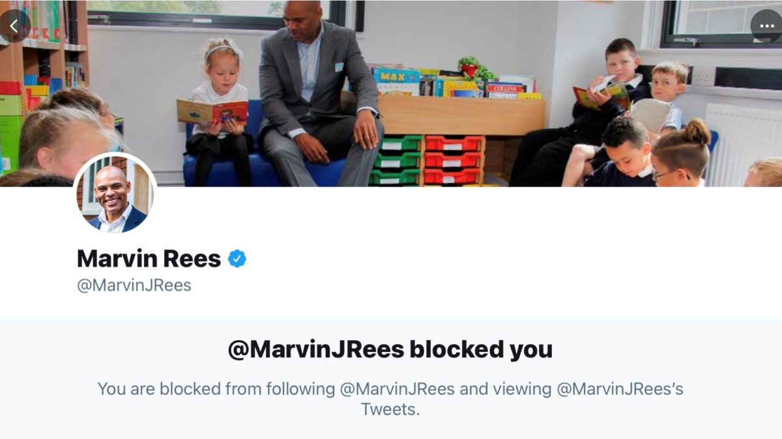The image size is (782, 439).
Task: Click the small potted plant on the book display
Action: [x=469, y=67]
